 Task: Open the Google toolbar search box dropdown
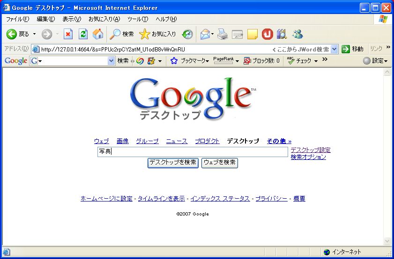pyautogui.click(x=111, y=61)
